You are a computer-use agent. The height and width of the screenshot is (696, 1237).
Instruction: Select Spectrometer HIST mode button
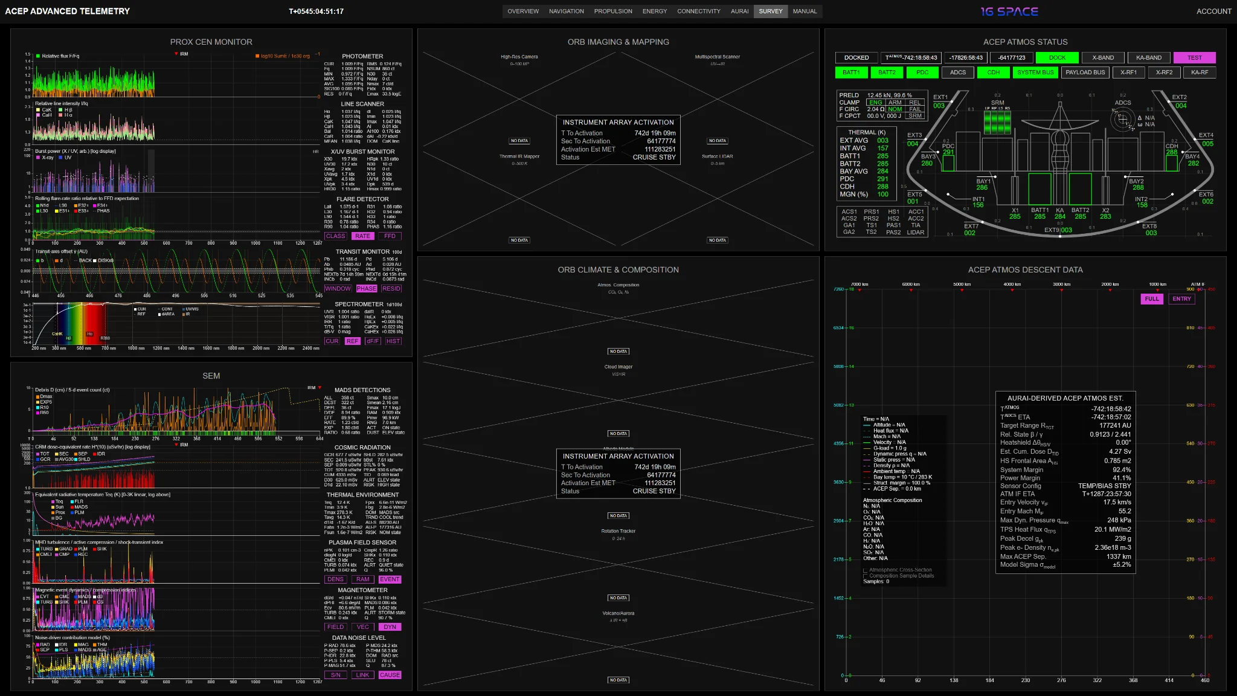pos(393,341)
